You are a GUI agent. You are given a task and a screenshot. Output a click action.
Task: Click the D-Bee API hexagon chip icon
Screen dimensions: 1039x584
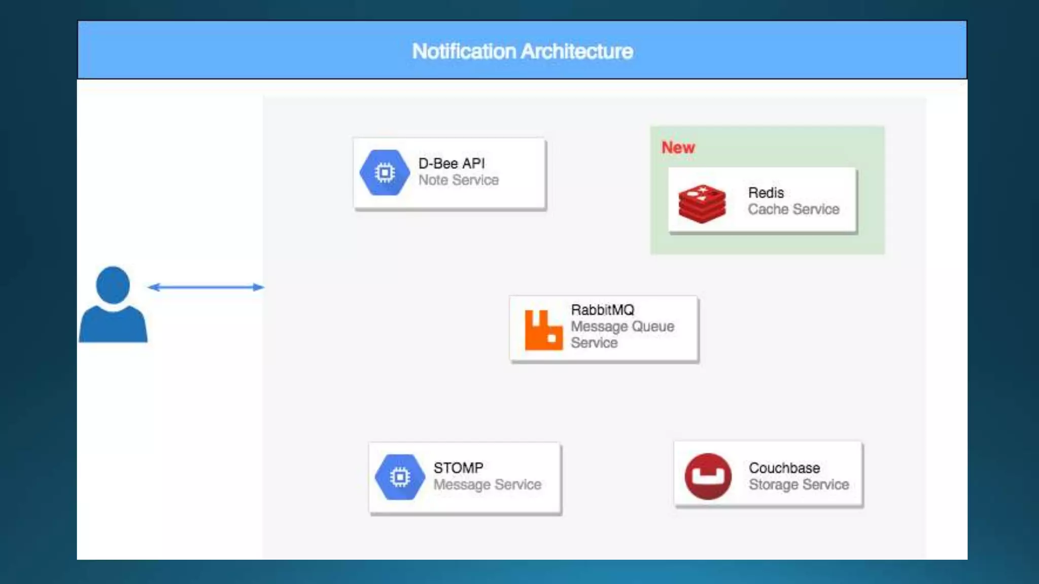coord(385,173)
